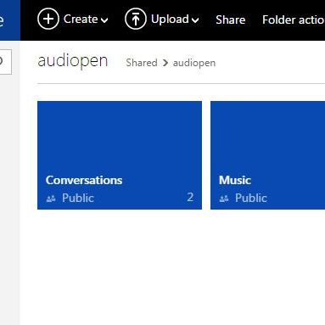Open the Share command
The height and width of the screenshot is (325, 325).
pyautogui.click(x=230, y=20)
